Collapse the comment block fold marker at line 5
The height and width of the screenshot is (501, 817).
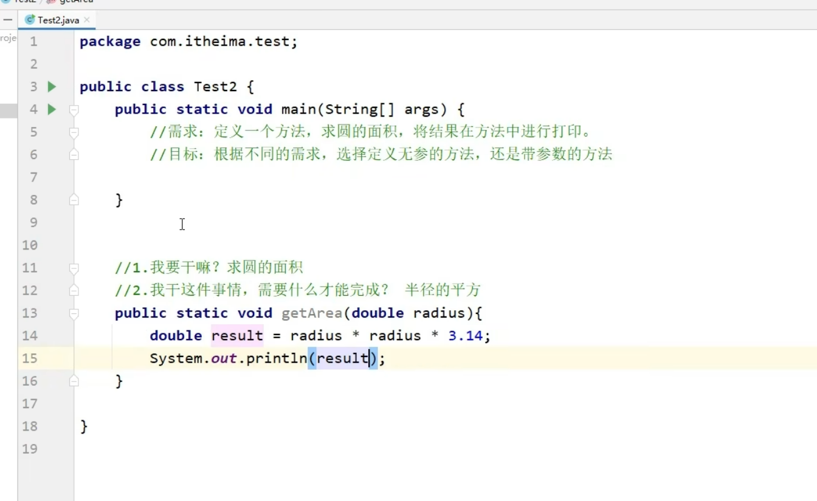tap(73, 132)
